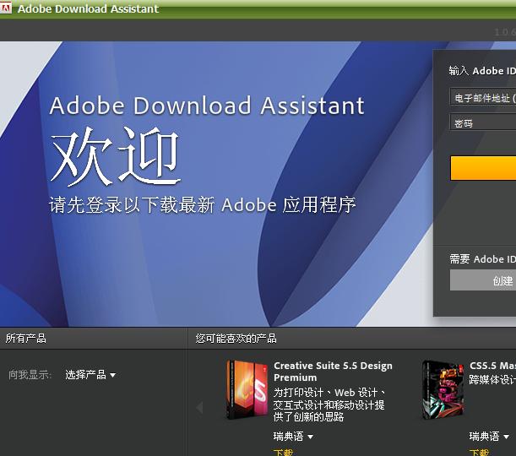
Task: Click the 需要 Adobe ID text
Action: coord(482,259)
